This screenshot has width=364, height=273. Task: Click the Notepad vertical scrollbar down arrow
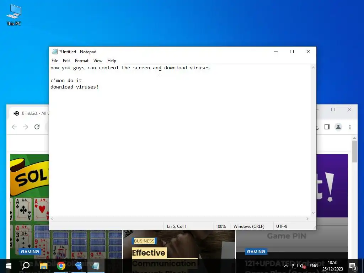point(313,213)
